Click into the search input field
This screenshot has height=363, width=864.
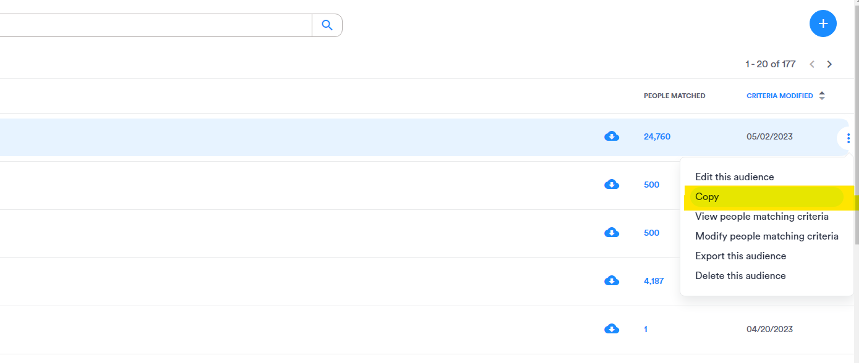[x=155, y=25]
